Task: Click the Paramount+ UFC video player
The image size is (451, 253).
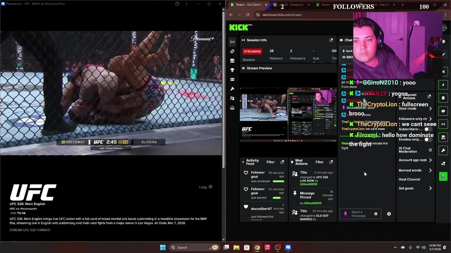Action: coord(111,93)
